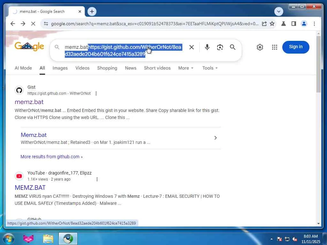Image resolution: width=327 pixels, height=245 pixels.
Task: Close the memz.bat Google Search tab
Action: pyautogui.click(x=80, y=12)
